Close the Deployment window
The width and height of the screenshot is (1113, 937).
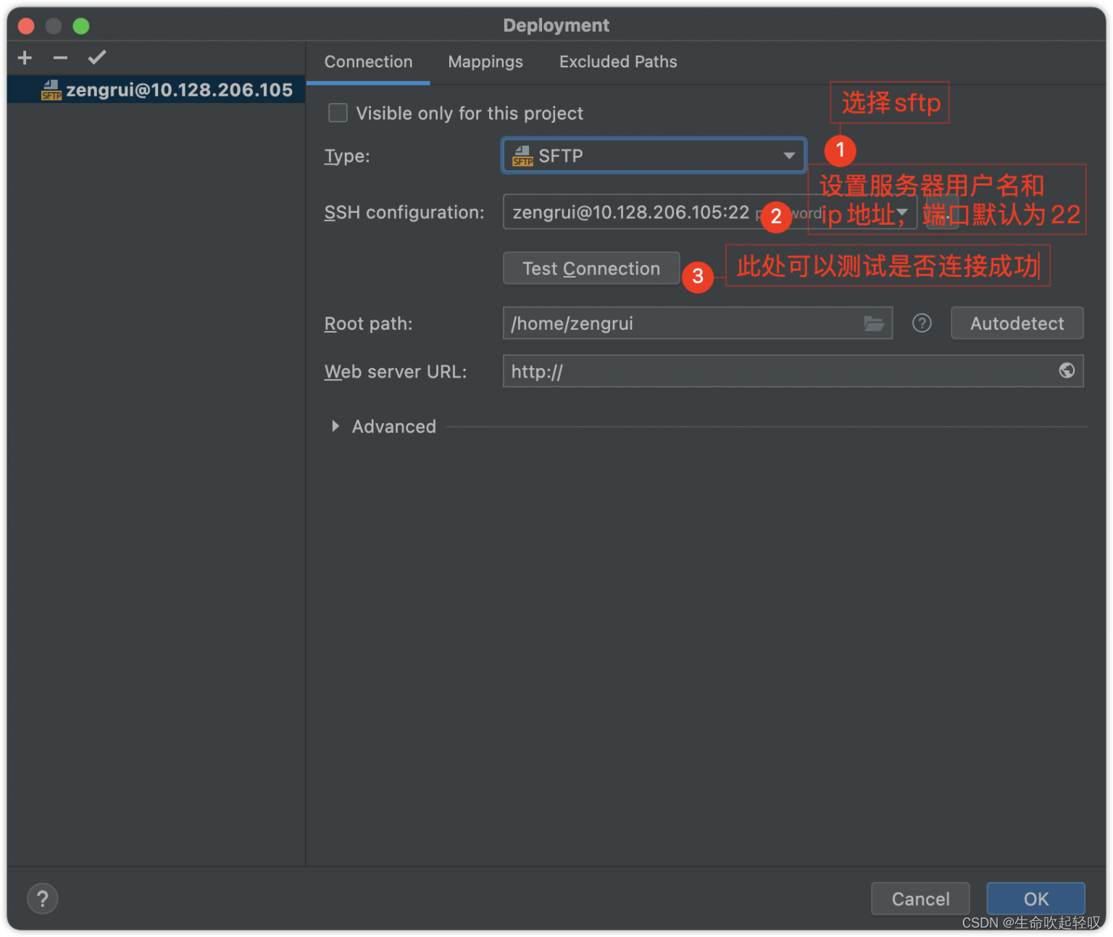pos(26,26)
